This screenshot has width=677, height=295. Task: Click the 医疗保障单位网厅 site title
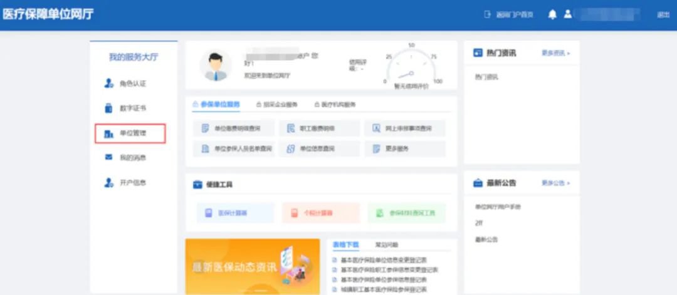click(48, 14)
